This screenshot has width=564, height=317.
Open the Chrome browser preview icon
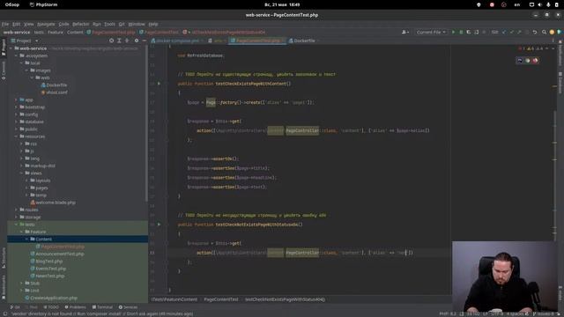tap(528, 61)
